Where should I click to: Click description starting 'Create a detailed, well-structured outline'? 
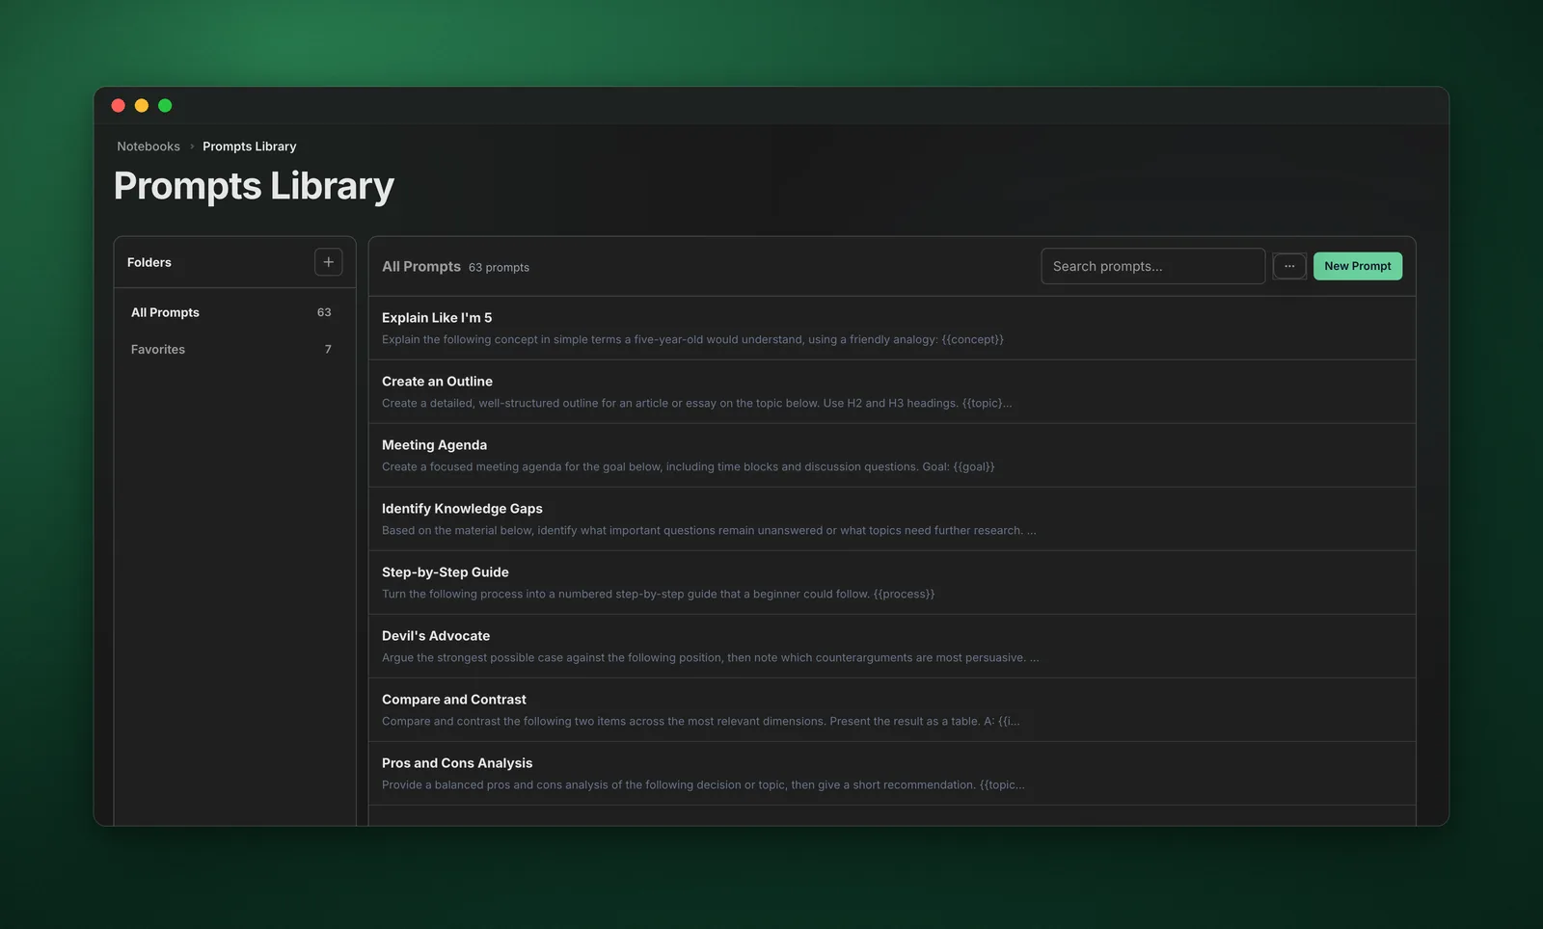point(696,403)
